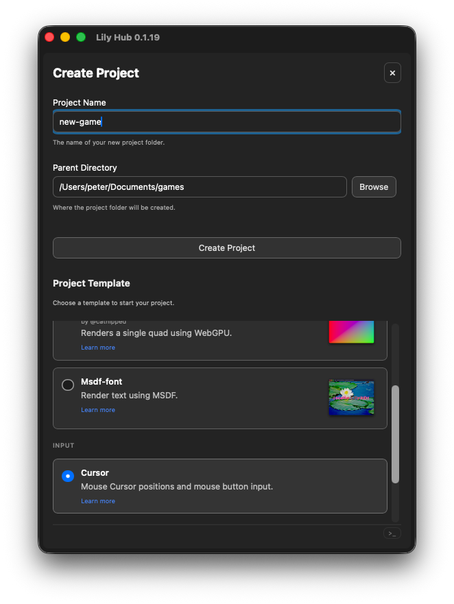Click 'Where the project folder will be created.' hint
This screenshot has height=604, width=454.
[114, 208]
